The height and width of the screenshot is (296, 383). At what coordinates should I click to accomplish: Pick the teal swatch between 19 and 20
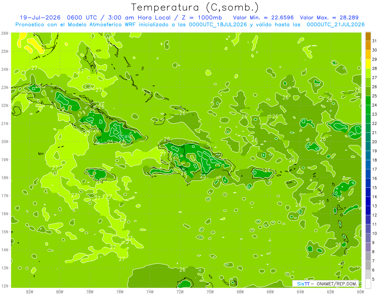pos(368,146)
